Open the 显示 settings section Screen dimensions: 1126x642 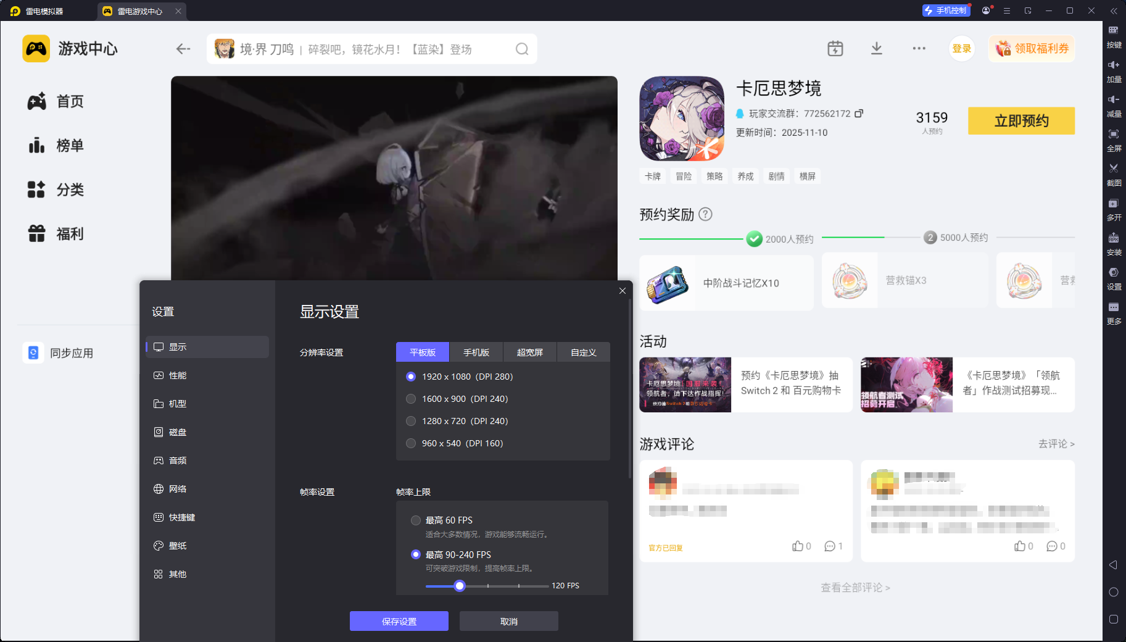coord(207,347)
